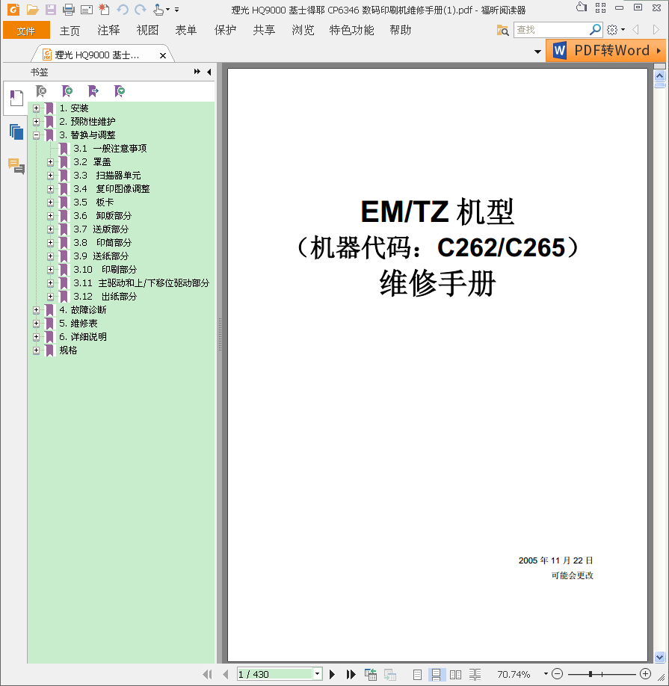669x686 pixels.
Task: Jump to the last page button
Action: pyautogui.click(x=351, y=674)
